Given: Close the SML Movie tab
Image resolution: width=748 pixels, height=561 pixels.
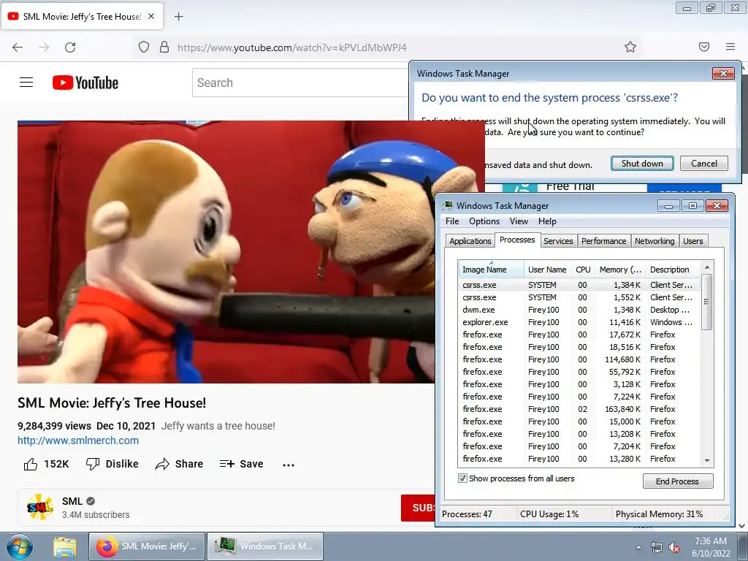Looking at the screenshot, I should pos(151,16).
